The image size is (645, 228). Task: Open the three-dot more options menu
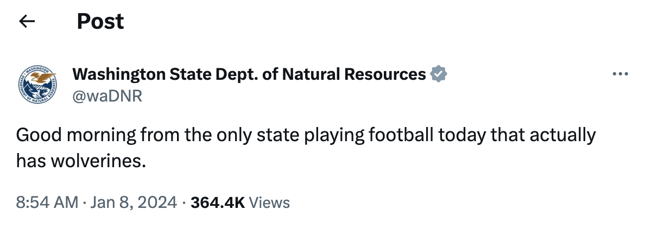tap(621, 74)
